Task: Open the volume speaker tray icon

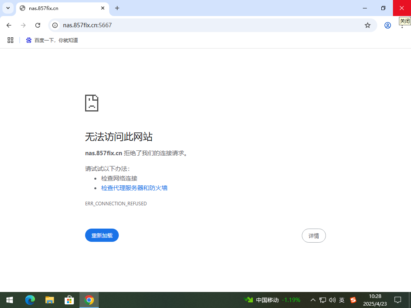Action: (332, 300)
